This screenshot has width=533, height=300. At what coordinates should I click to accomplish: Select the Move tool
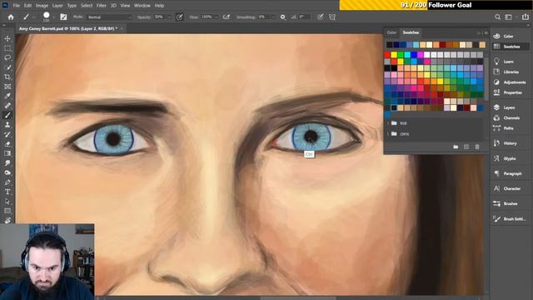pos(7,39)
